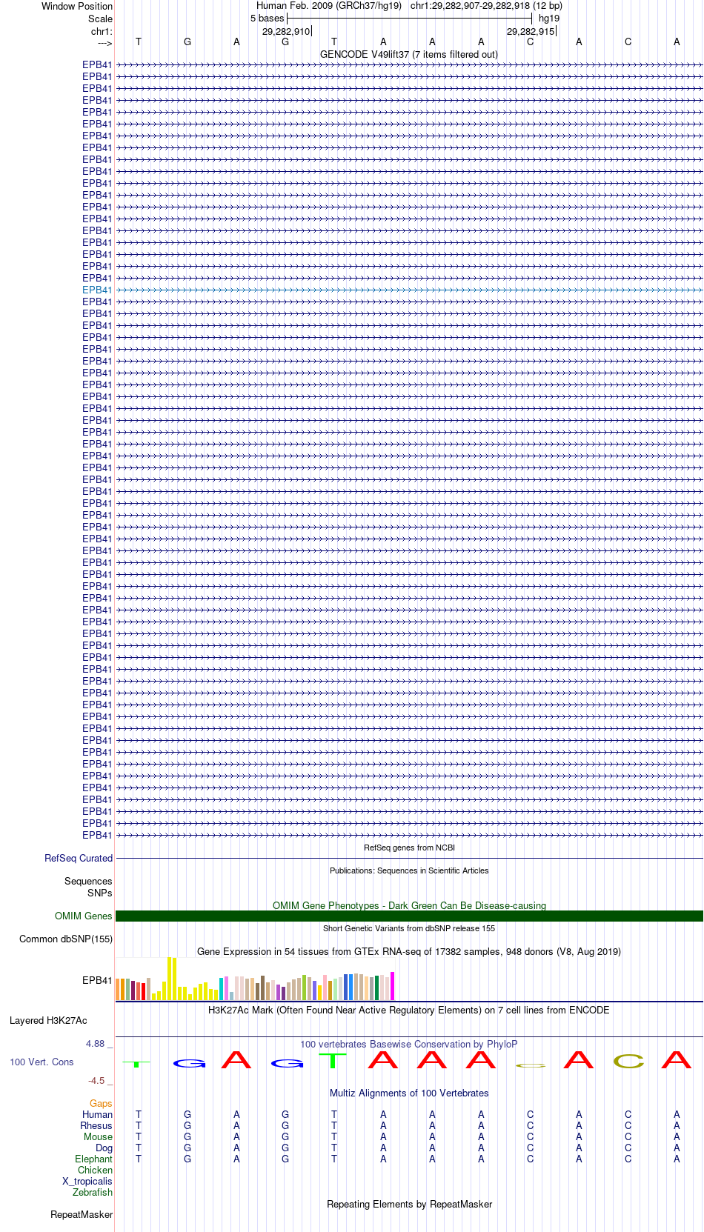The height and width of the screenshot is (1232, 704).
Task: Click the large green T in PhyloP logo
Action: tap(333, 1060)
